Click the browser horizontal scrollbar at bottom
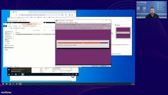 41,80
